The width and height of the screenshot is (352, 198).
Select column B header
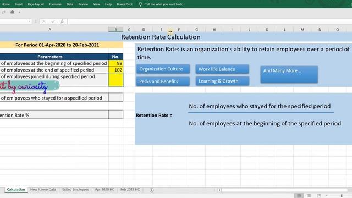116,29
